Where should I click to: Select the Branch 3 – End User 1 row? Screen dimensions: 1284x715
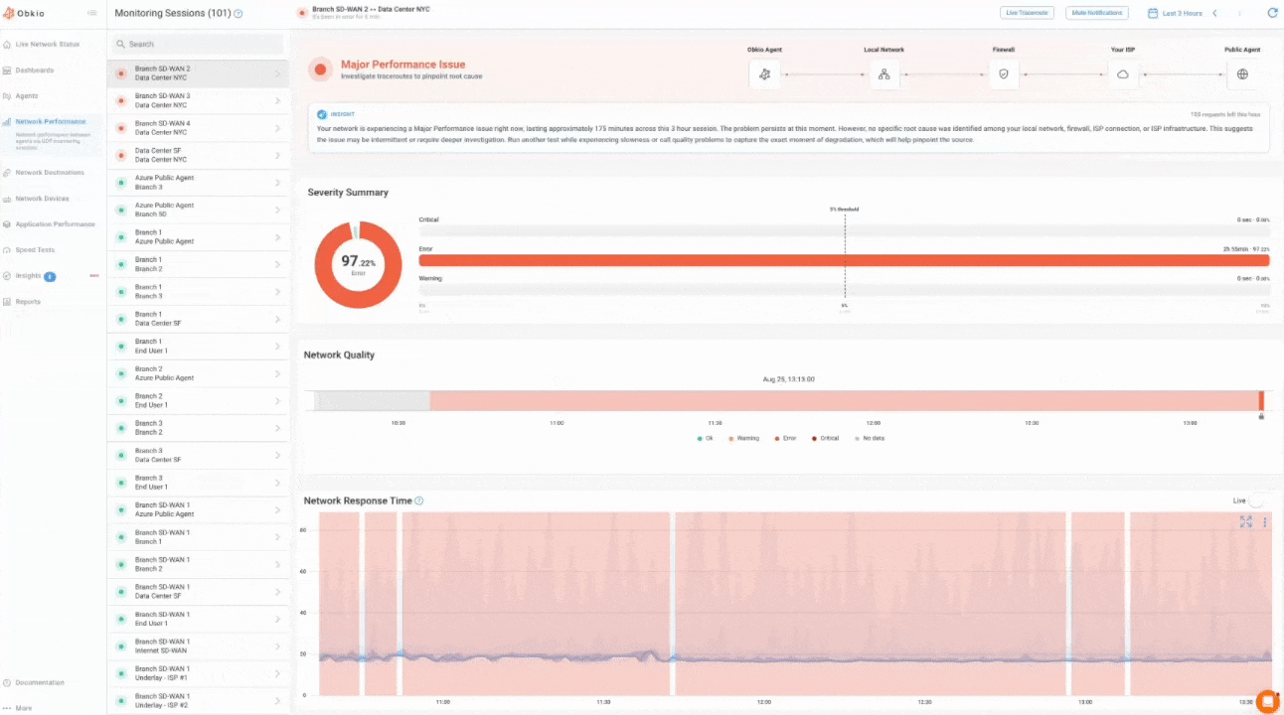[198, 483]
